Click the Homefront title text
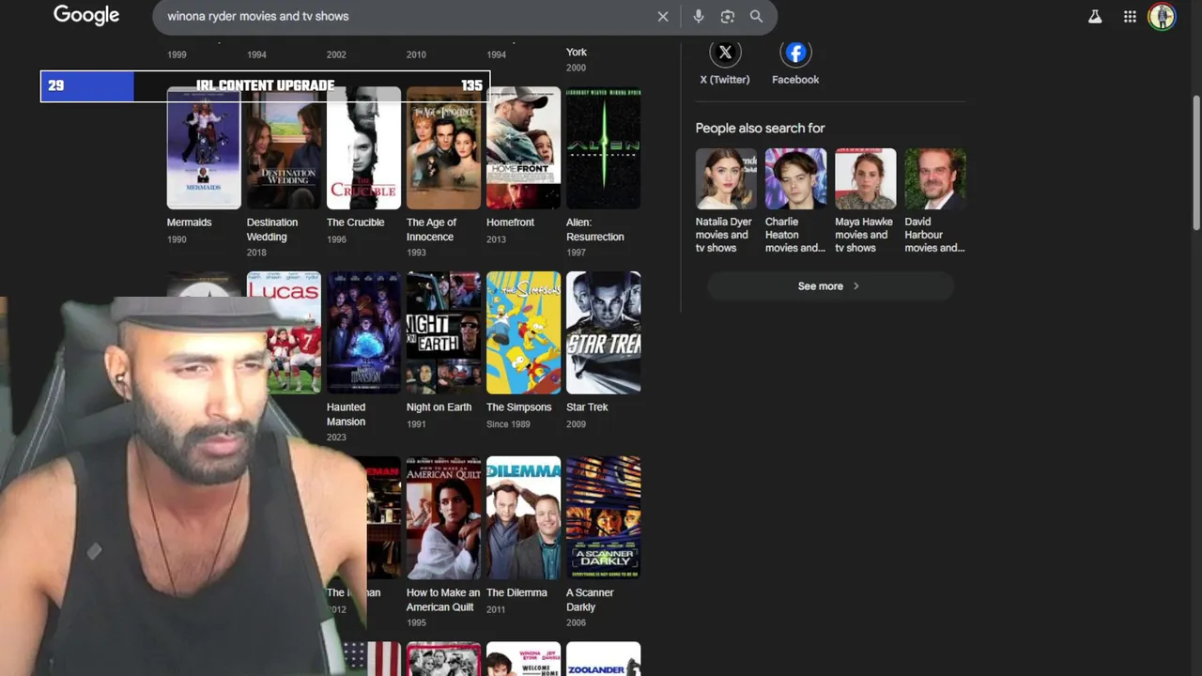The image size is (1202, 676). 510,223
